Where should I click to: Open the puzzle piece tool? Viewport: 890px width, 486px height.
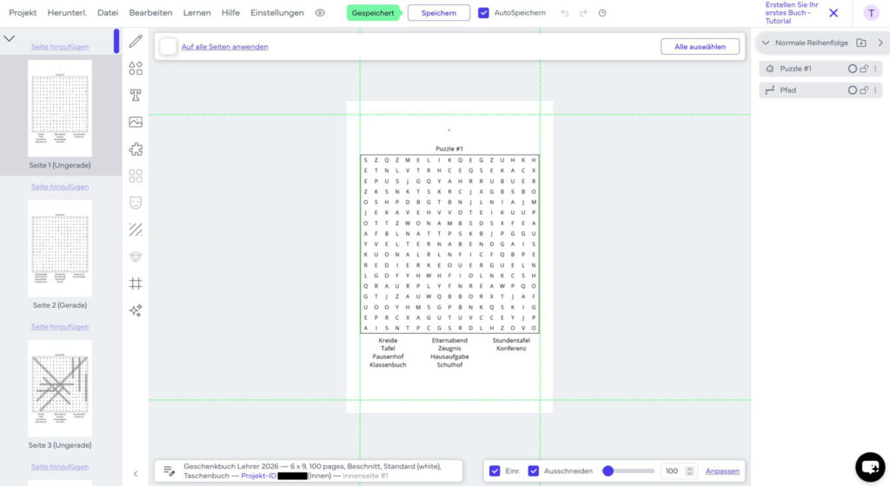[136, 149]
